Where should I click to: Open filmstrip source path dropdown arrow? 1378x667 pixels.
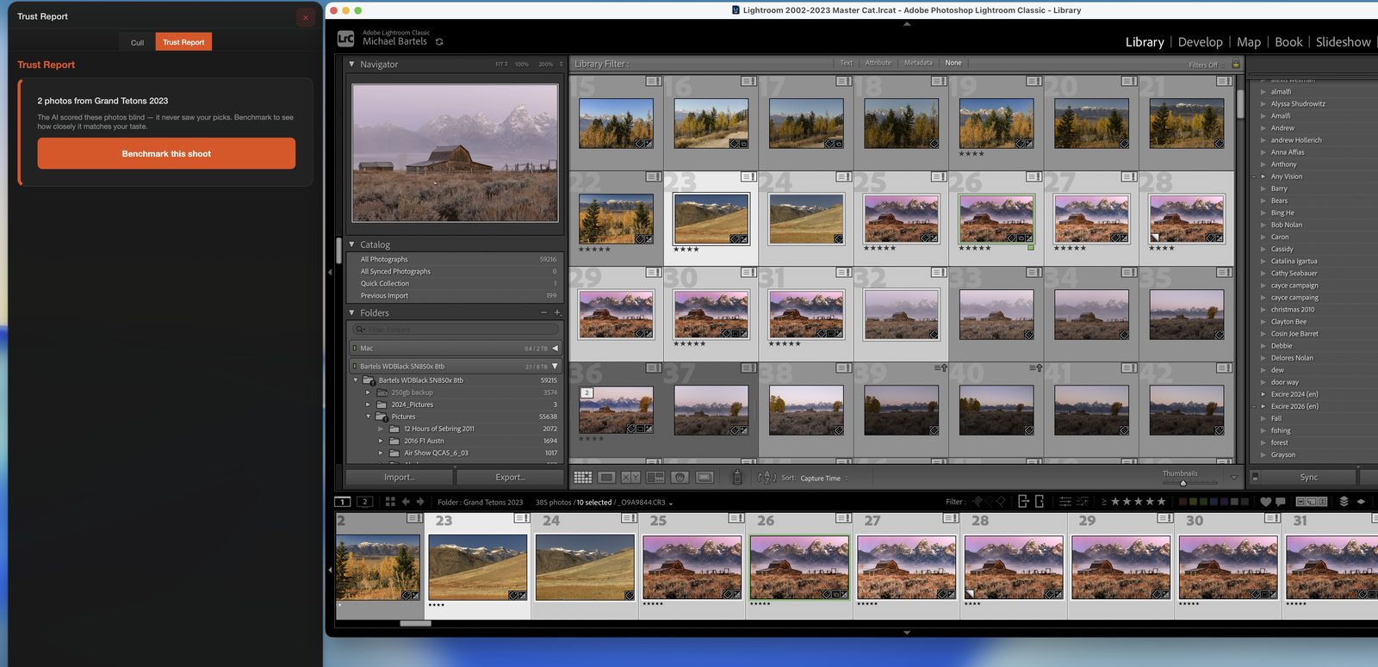click(671, 503)
